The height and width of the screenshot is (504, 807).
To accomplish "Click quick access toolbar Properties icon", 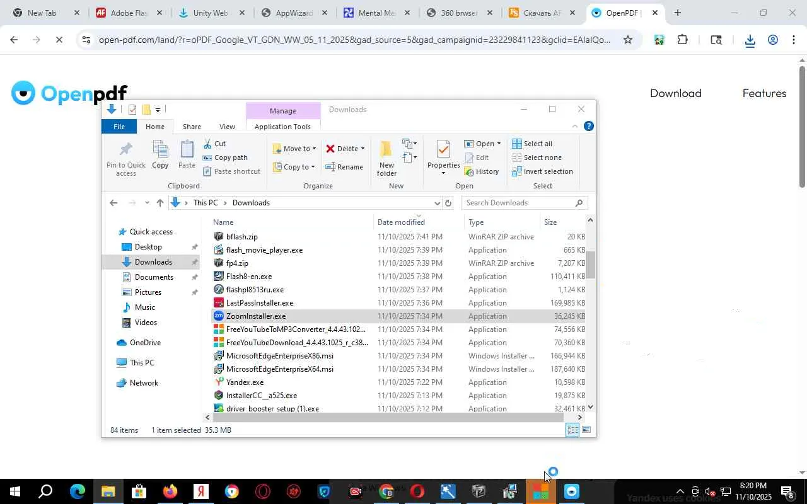I will point(132,110).
